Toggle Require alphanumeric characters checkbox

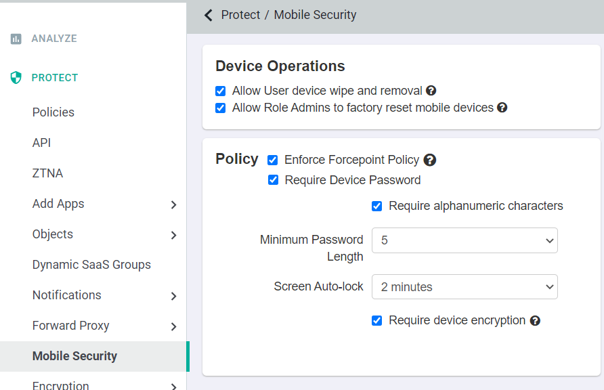click(376, 206)
